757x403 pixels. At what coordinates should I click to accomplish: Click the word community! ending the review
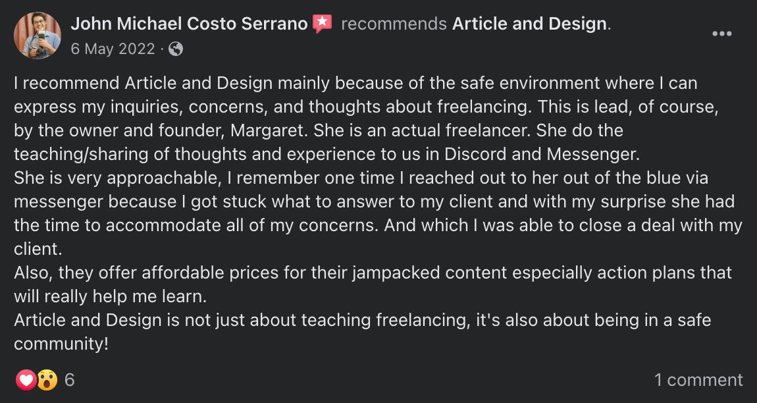click(x=61, y=344)
